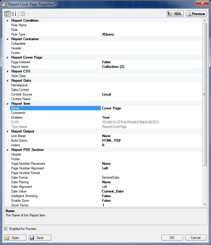Click the scrollbar down arrow

tap(205, 204)
